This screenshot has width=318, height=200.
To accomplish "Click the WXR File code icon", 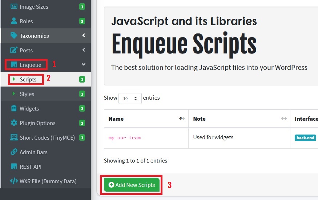I will [x=14, y=181].
